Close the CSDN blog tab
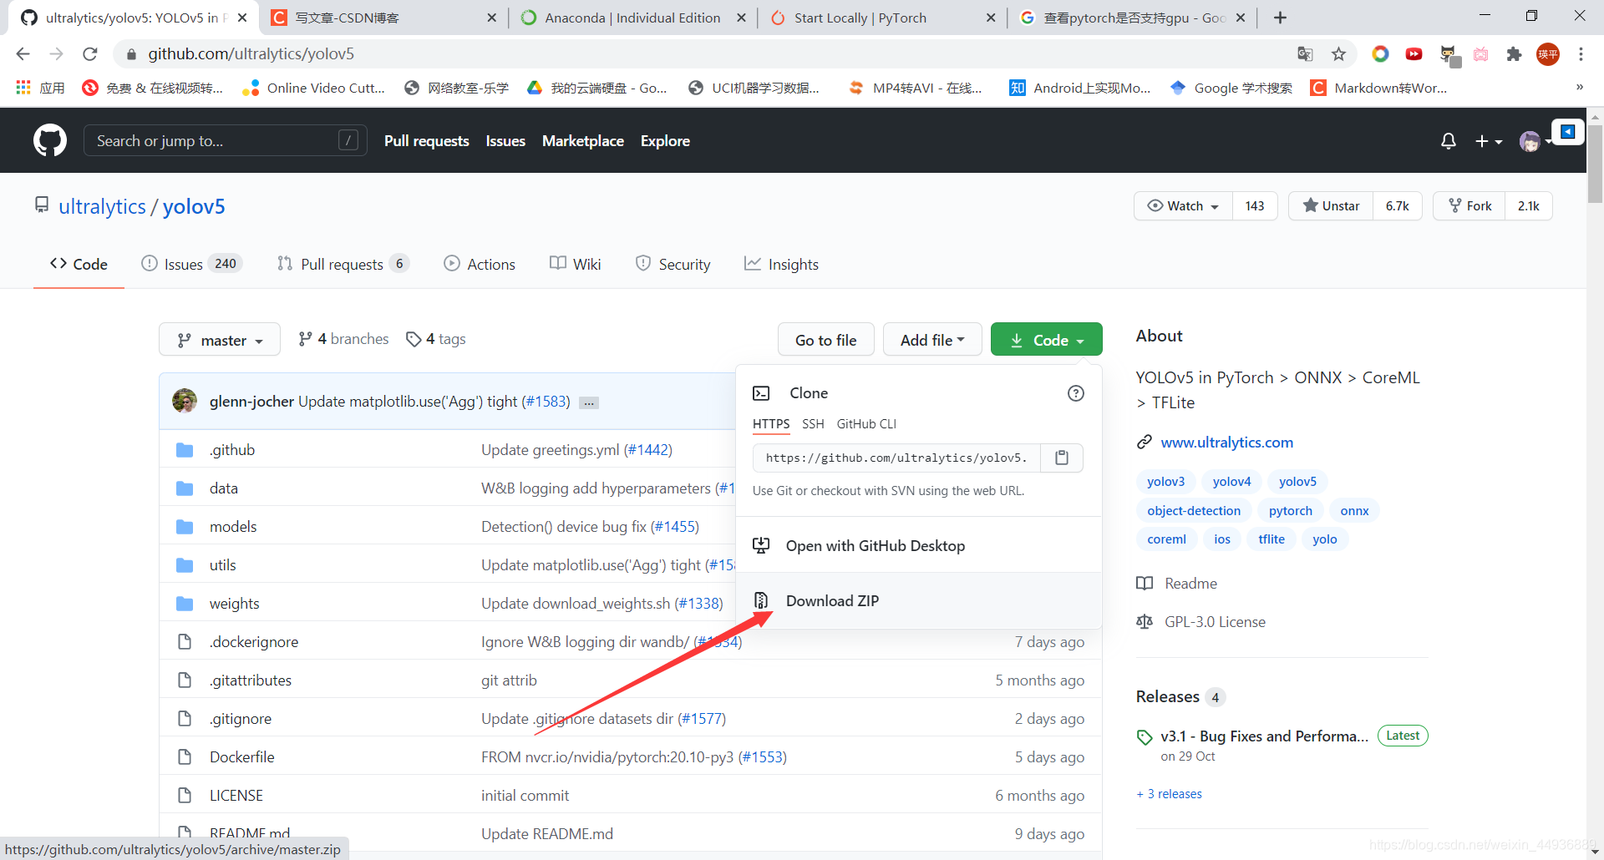Screen dimensions: 1604x860 [491, 18]
